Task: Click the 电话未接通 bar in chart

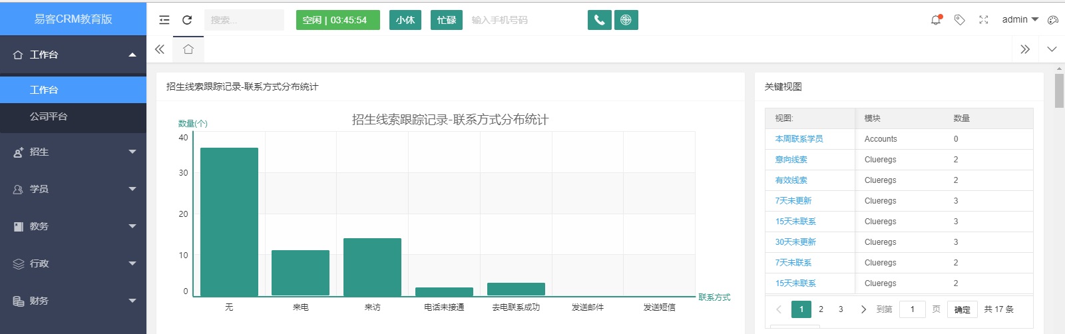Action: point(444,291)
